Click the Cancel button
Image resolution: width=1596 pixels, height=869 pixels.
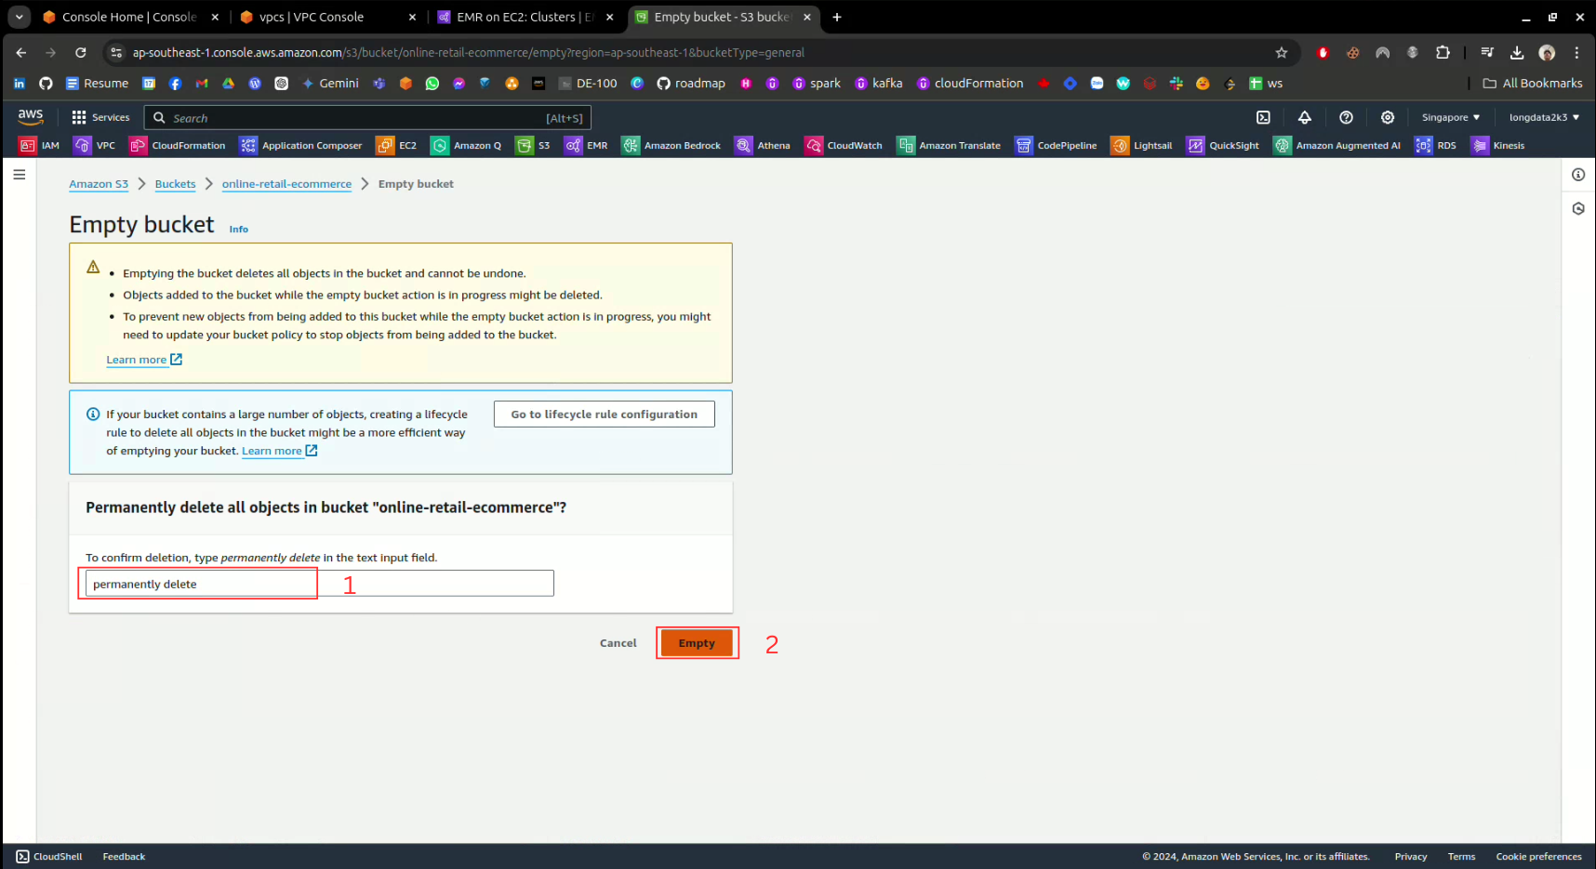click(x=618, y=643)
